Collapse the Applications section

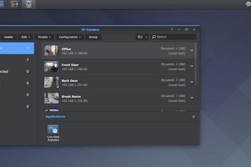click(194, 117)
